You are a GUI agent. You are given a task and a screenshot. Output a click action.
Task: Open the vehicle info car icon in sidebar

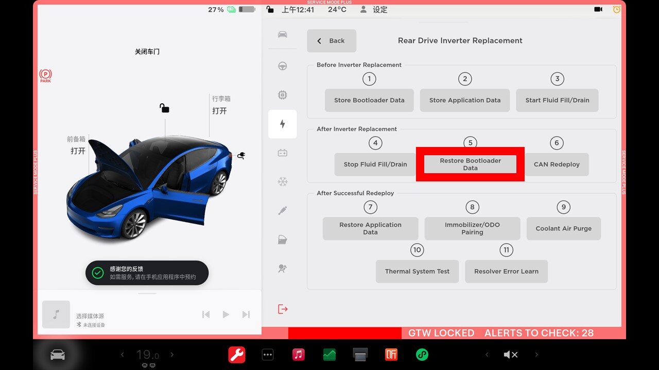[282, 34]
